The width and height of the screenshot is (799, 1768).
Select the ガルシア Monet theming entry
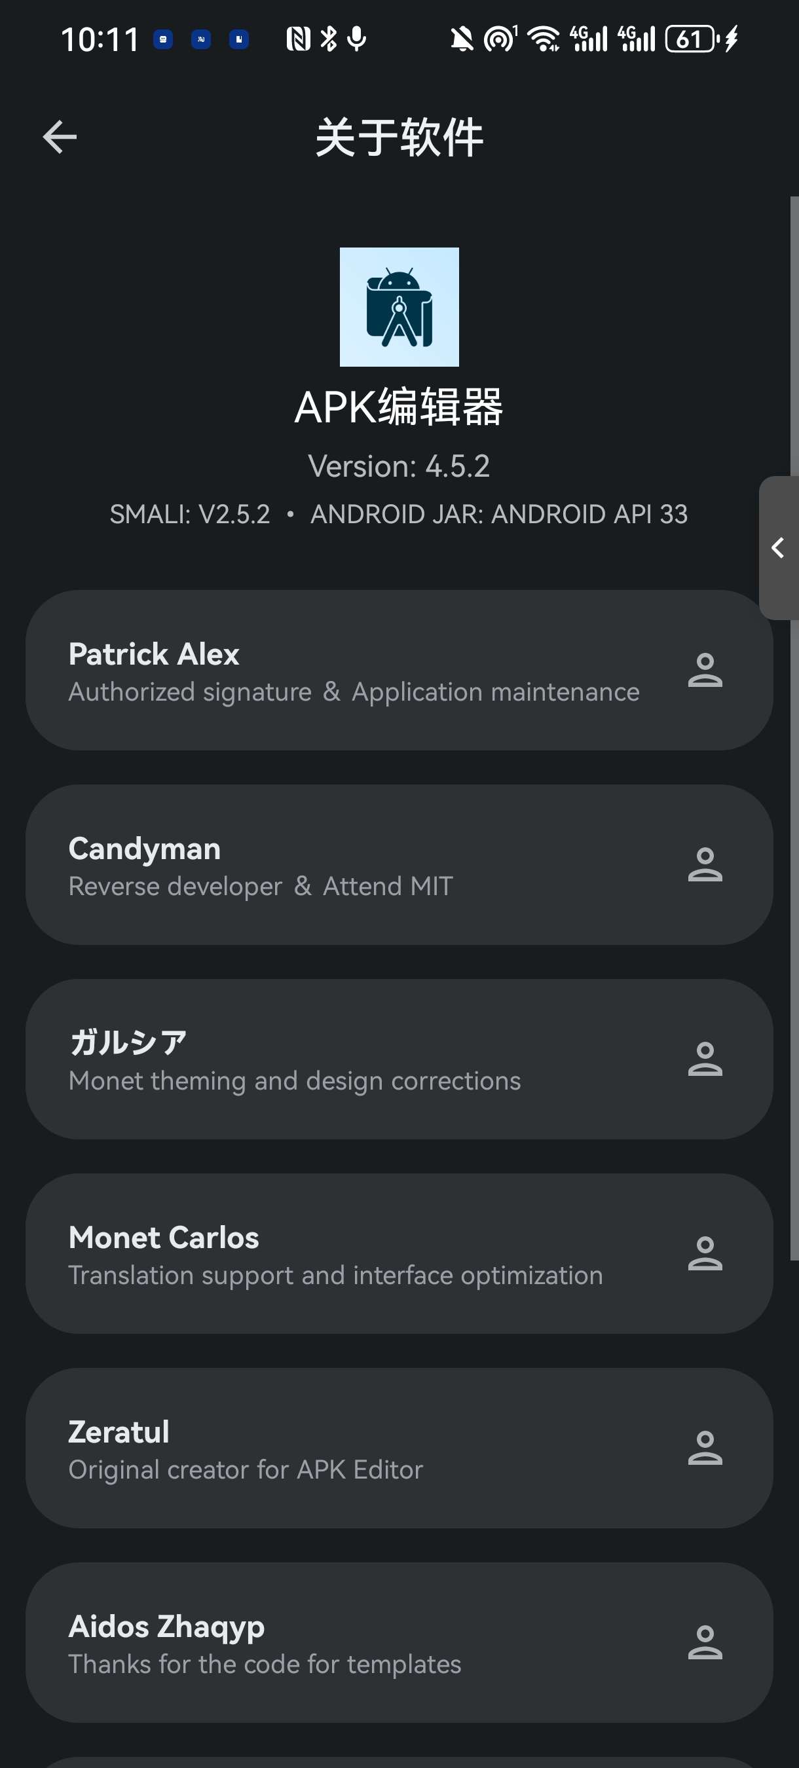click(x=399, y=1059)
